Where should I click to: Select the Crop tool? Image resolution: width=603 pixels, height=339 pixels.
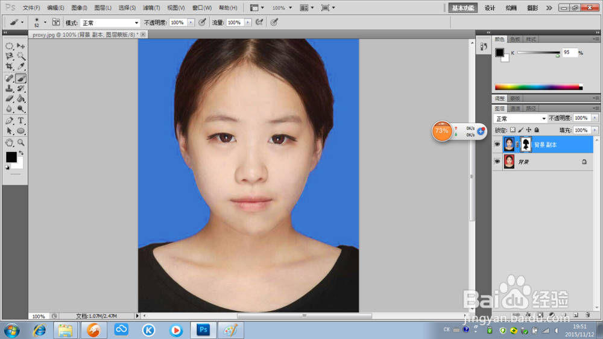pos(9,66)
